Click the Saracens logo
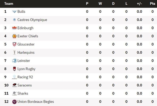157x106 pixels. coord(14,85)
